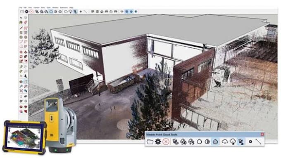The image size is (281, 158).
Task: Select the Scale tool
Action: 21,61
